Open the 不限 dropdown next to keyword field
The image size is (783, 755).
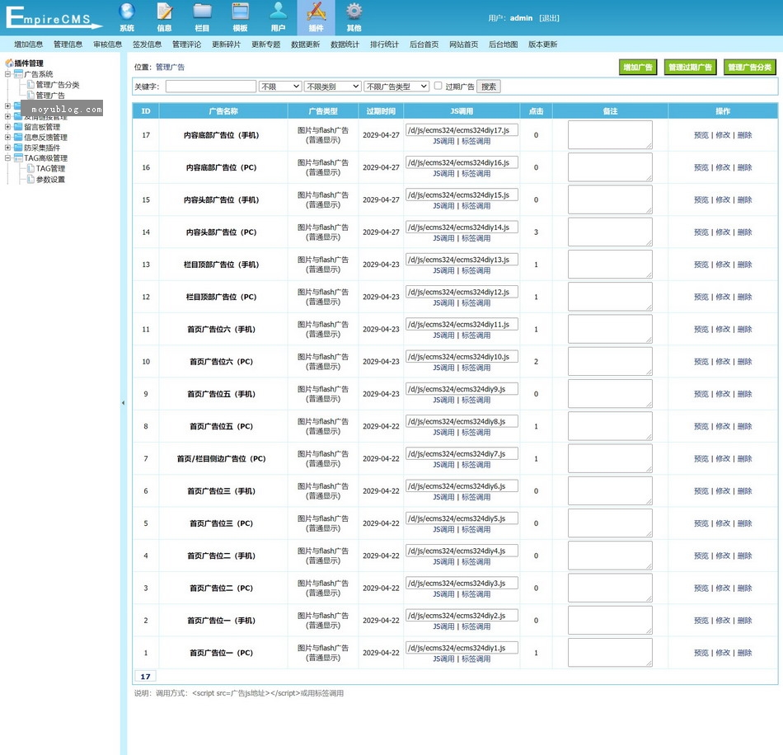coord(280,87)
